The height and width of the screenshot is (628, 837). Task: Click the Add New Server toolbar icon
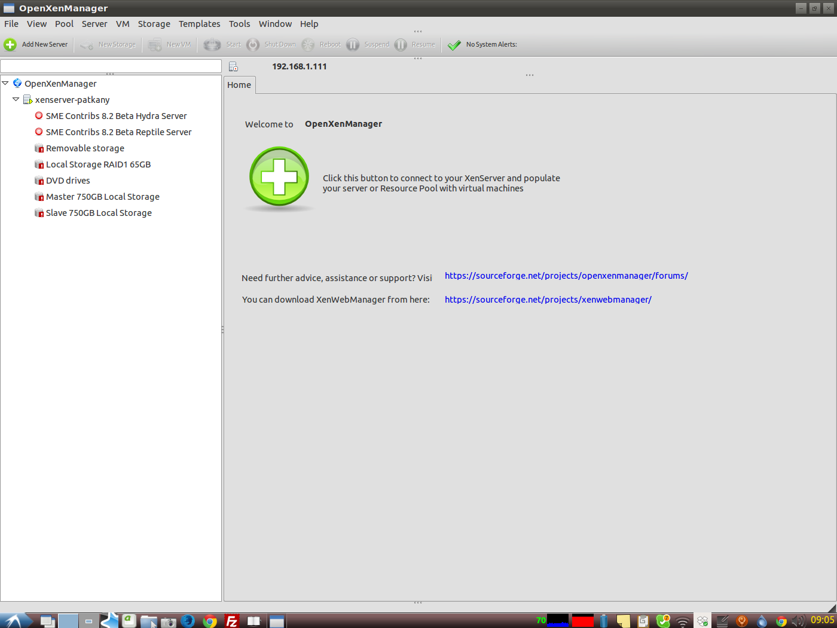click(10, 44)
